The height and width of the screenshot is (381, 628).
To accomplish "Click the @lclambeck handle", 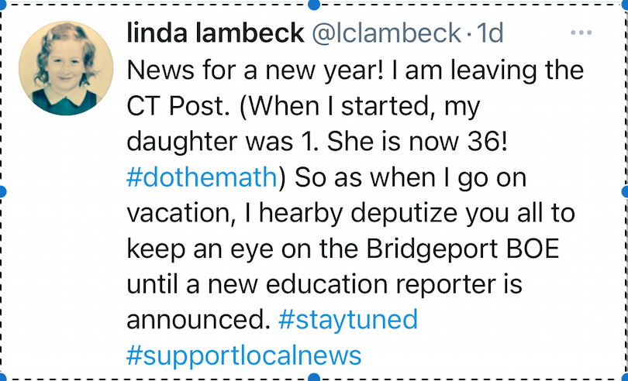I will click(386, 33).
